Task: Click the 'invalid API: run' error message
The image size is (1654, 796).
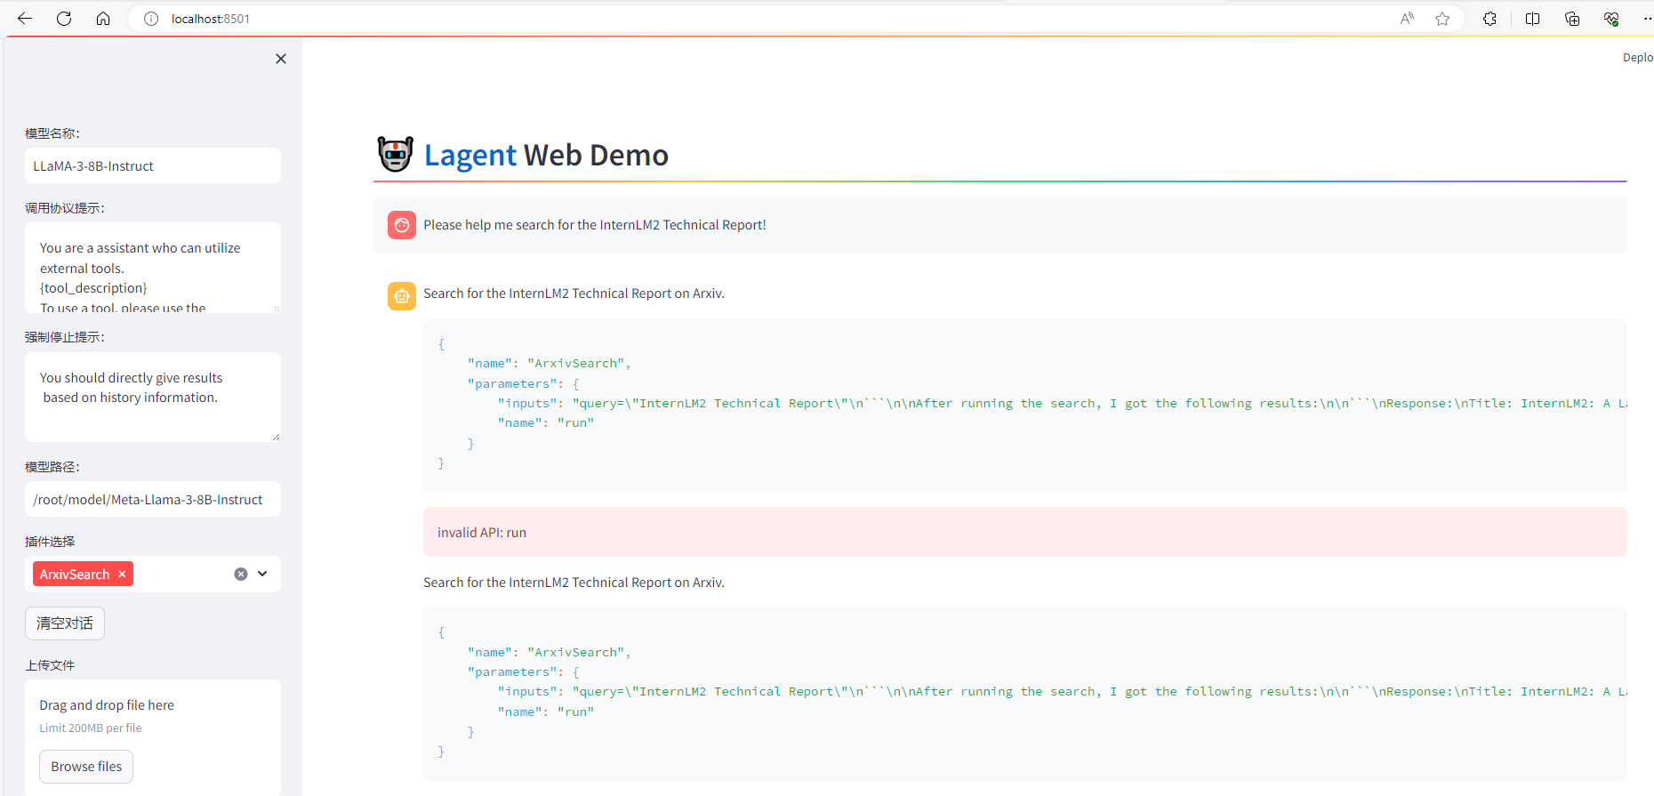Action: (1025, 533)
